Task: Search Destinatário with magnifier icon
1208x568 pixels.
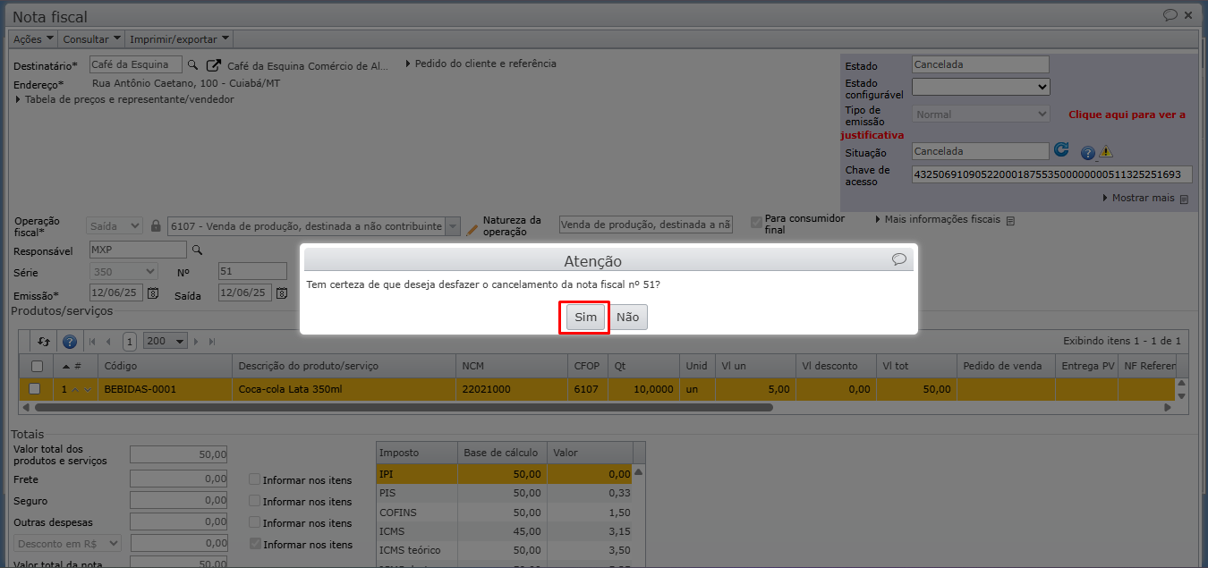Action: (x=192, y=65)
